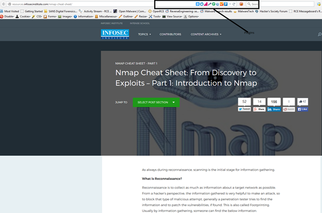Open the OpenRCE bookmark

pyautogui.click(x=158, y=11)
